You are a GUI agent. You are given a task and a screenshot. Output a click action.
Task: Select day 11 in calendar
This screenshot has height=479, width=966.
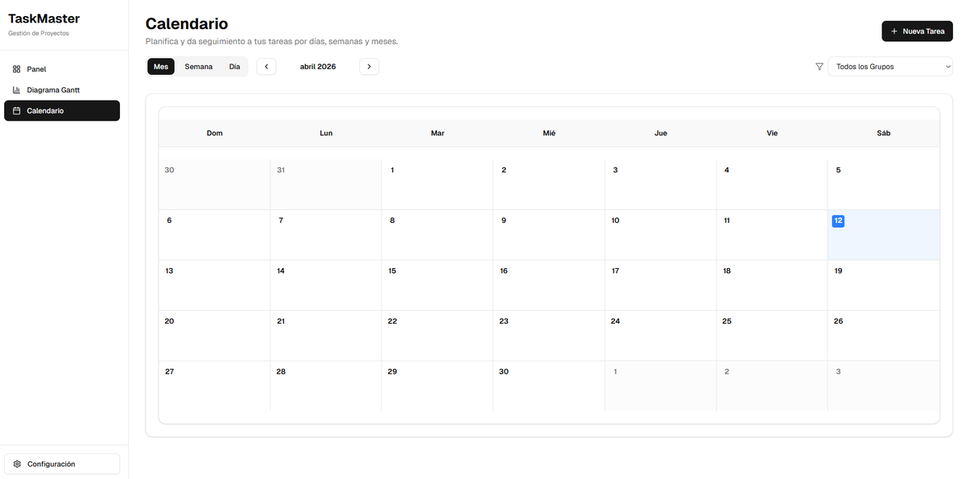point(772,234)
